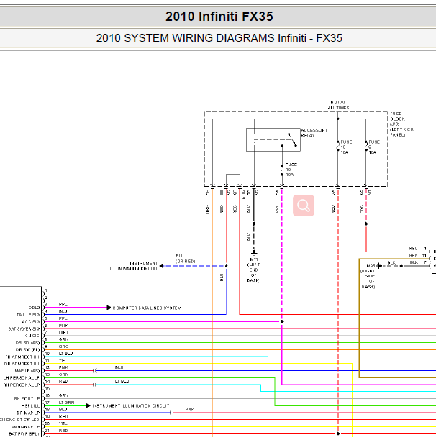436x437 pixels.
Task: Click the 'ACCESSORY RELAY' label
Action: pyautogui.click(x=314, y=133)
